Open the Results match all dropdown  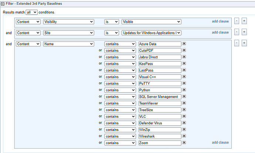pyautogui.click(x=31, y=12)
